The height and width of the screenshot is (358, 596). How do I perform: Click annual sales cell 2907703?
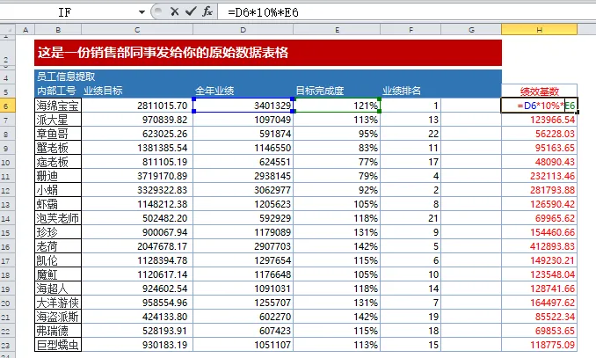tap(243, 246)
